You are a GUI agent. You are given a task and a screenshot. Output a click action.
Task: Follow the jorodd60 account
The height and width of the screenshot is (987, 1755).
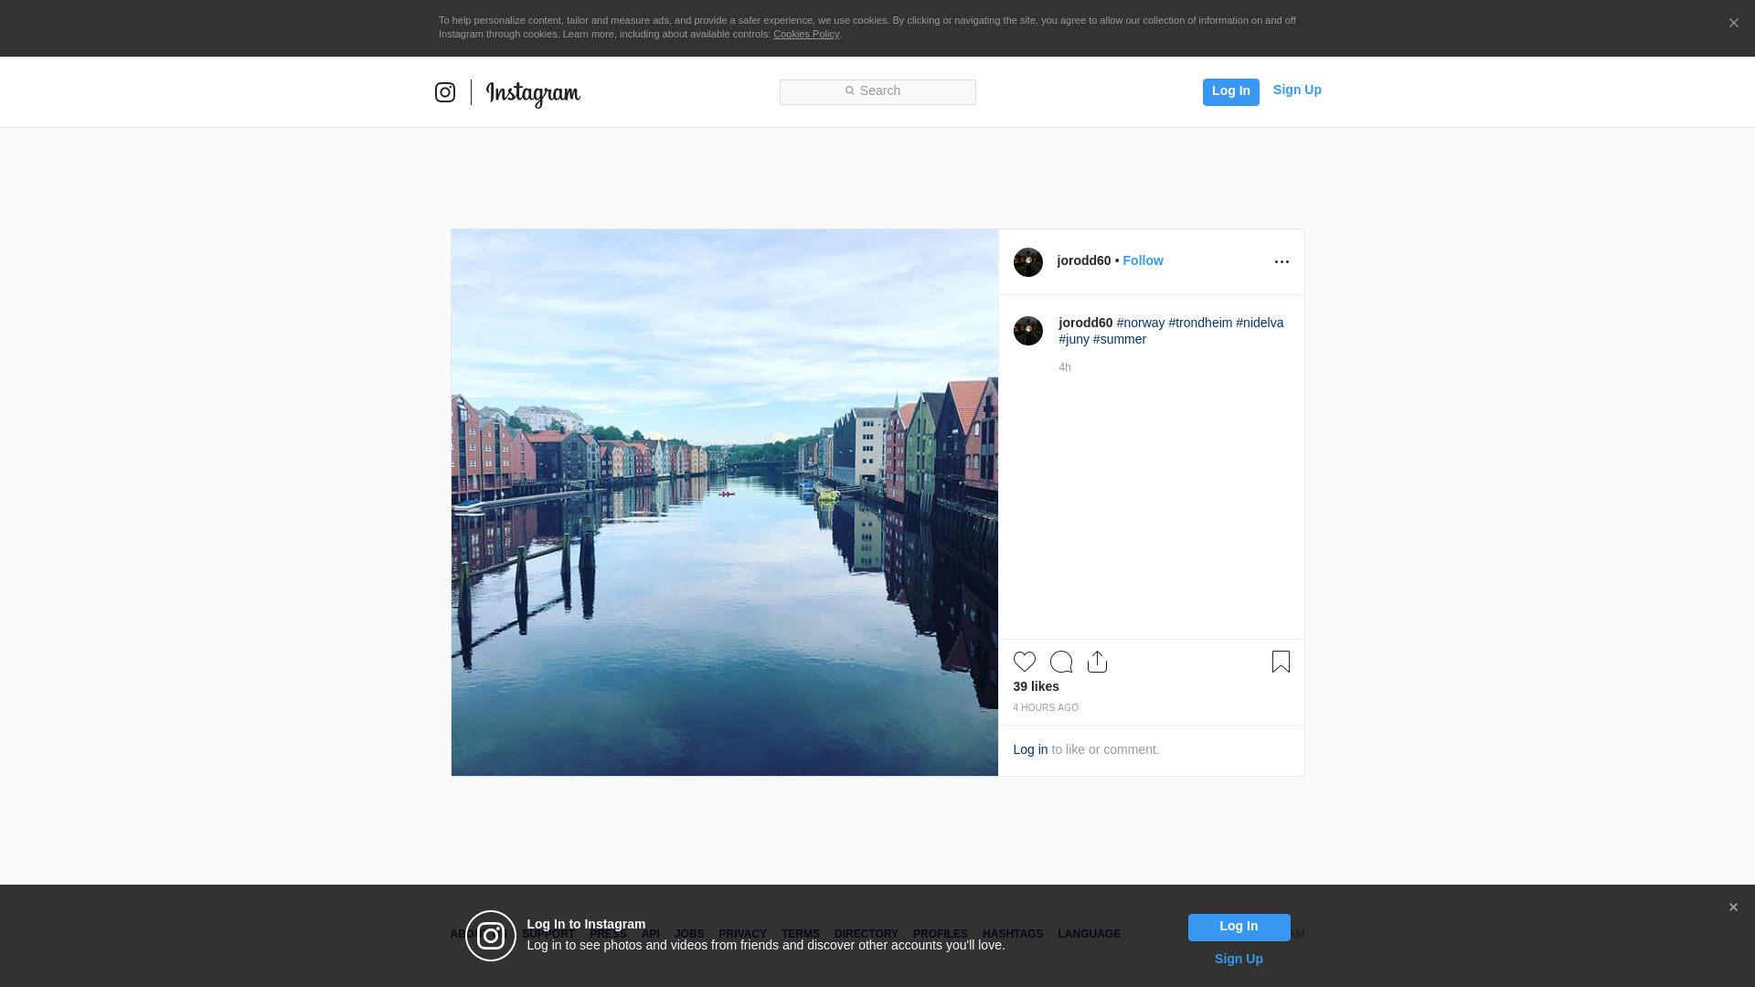point(1143,260)
